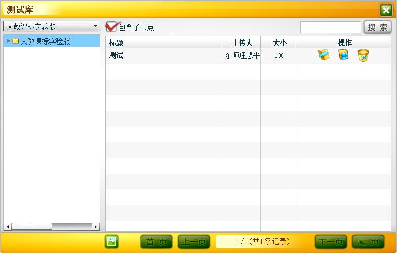Click the 大小 column header
The height and width of the screenshot is (254, 397).
[x=279, y=43]
